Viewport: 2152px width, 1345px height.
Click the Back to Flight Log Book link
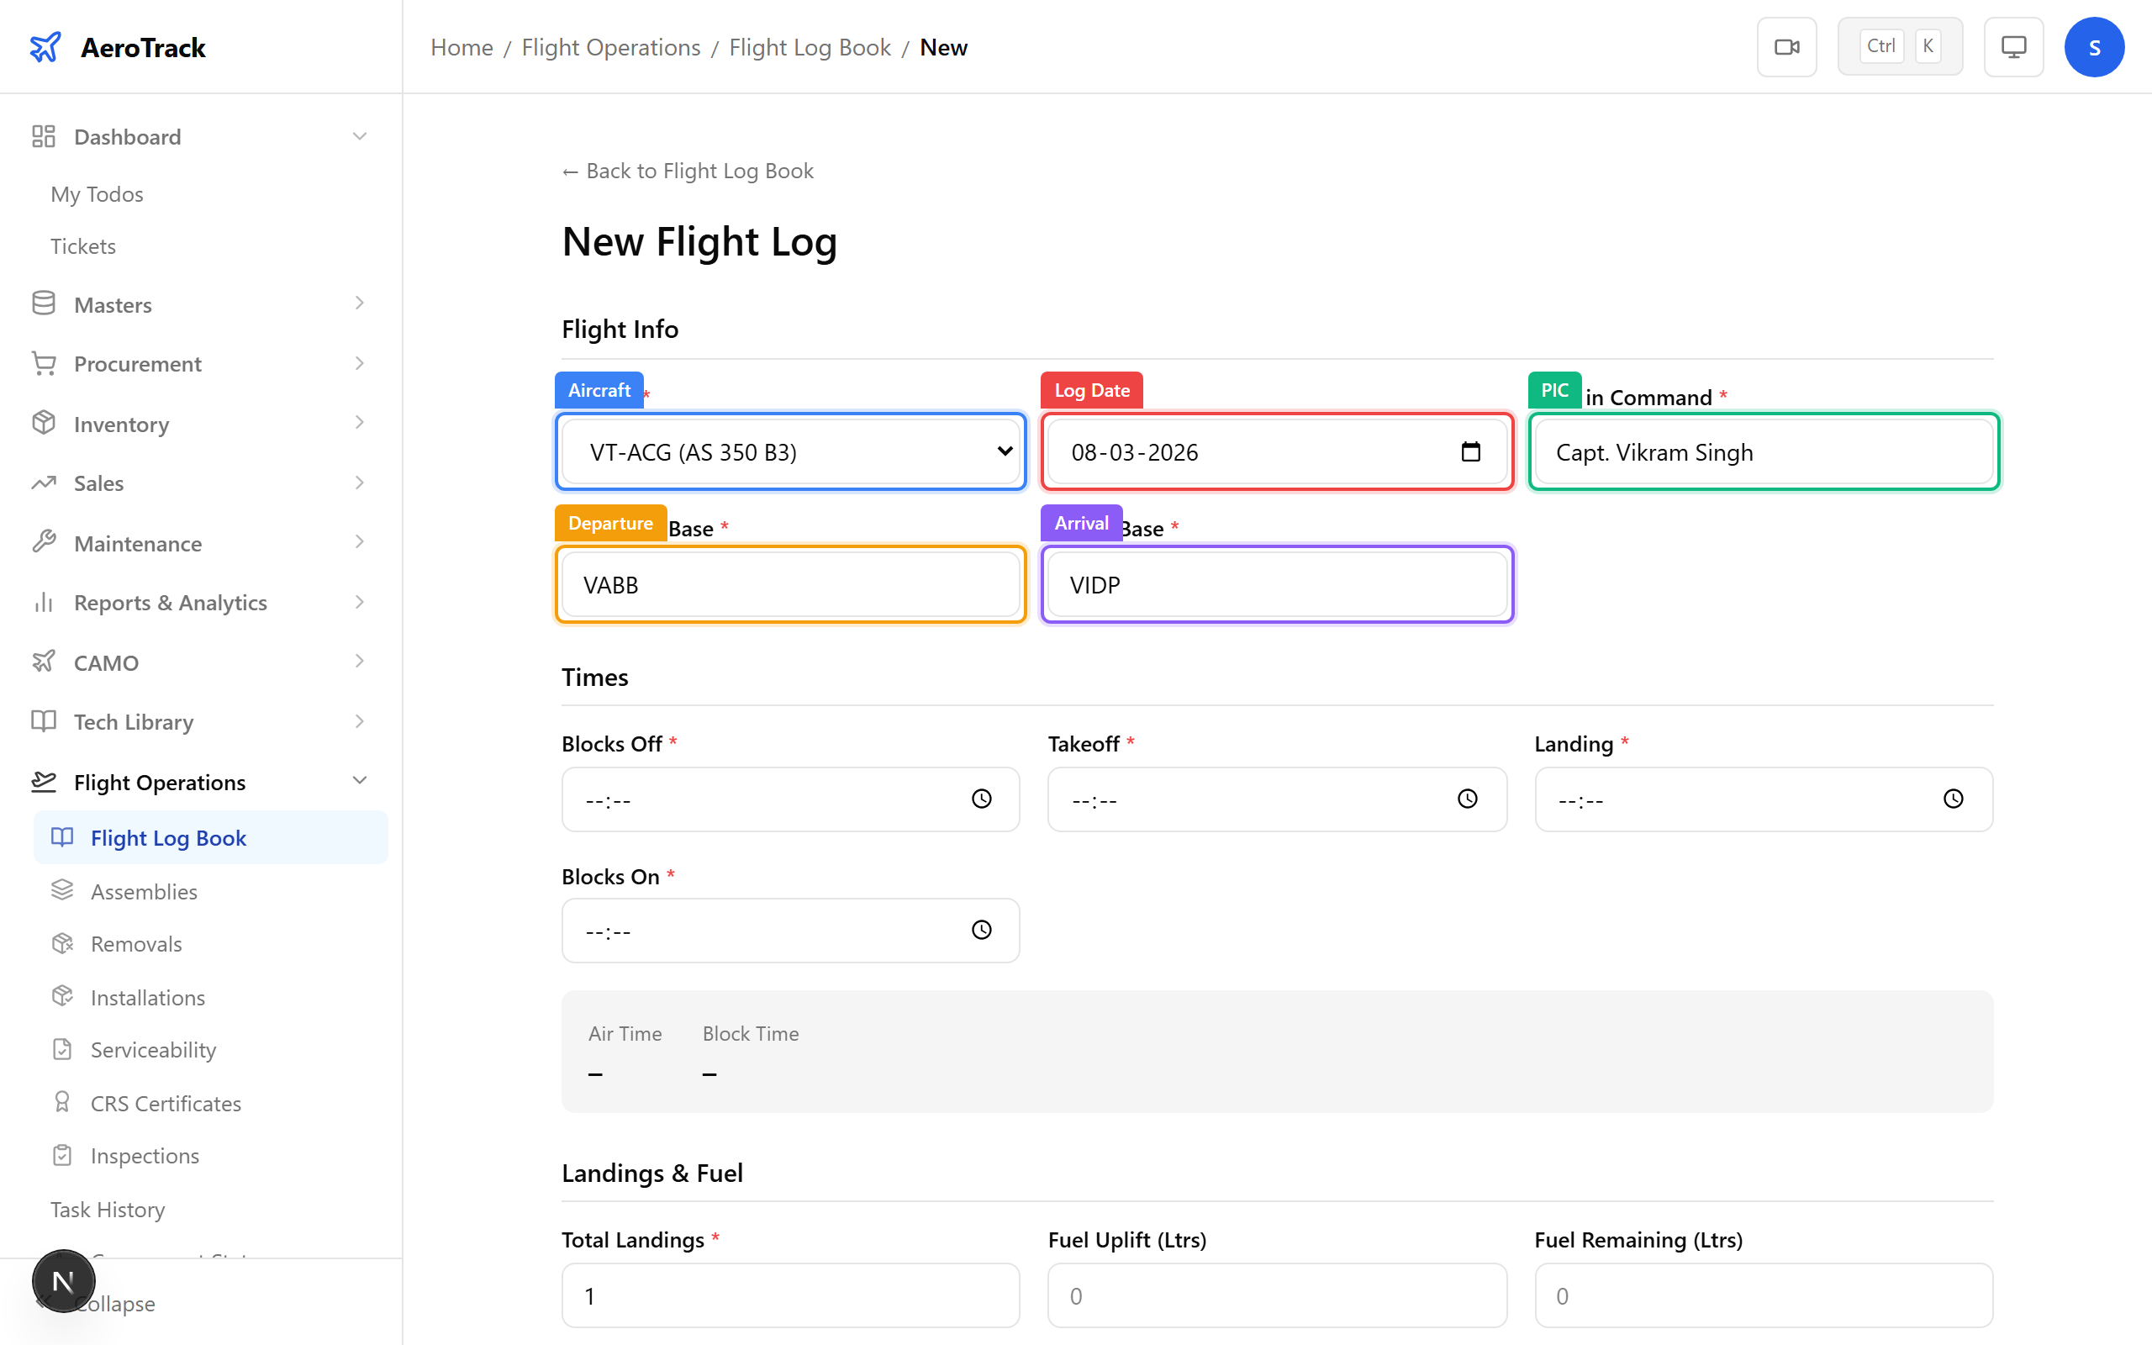pos(687,171)
